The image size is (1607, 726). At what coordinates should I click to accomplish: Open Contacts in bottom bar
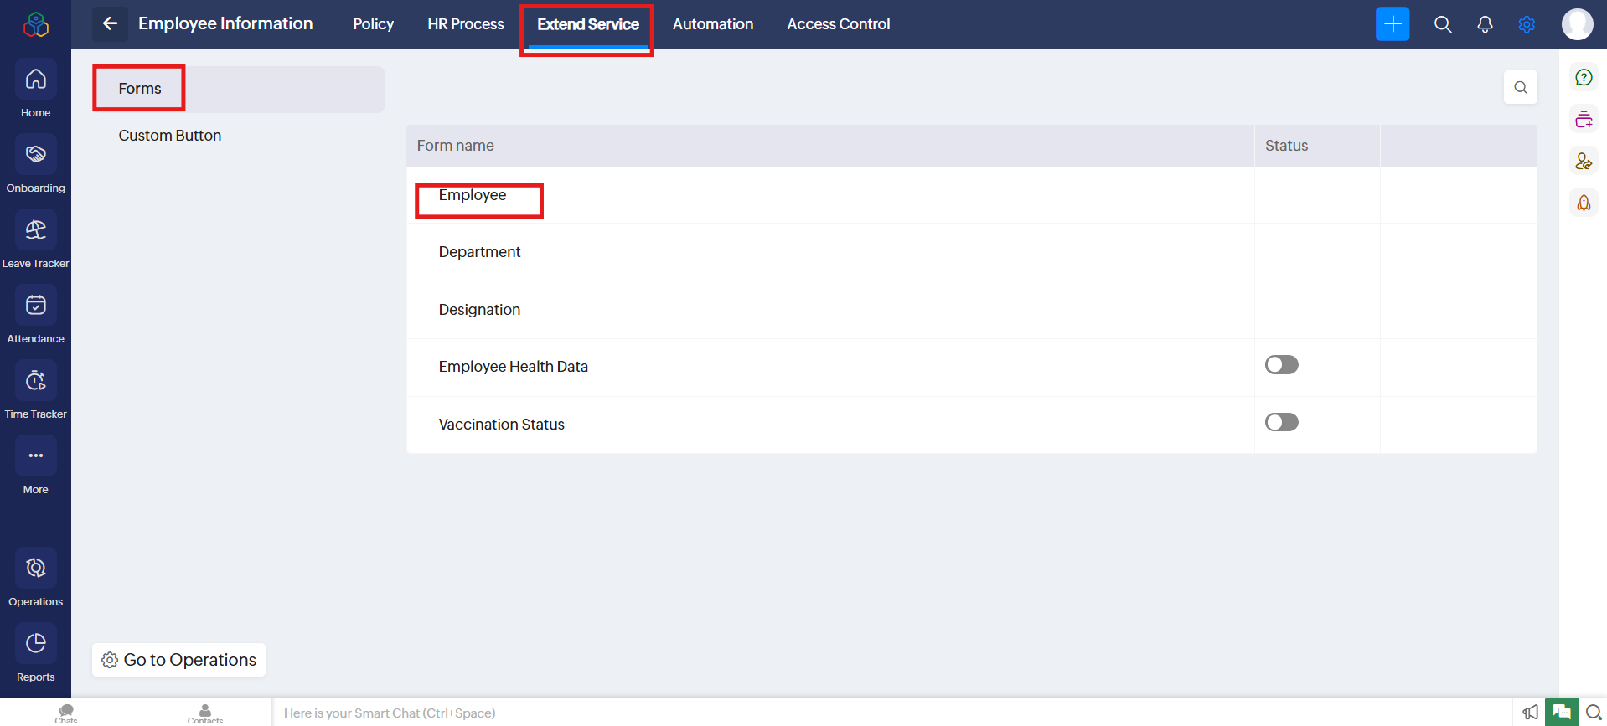205,713
